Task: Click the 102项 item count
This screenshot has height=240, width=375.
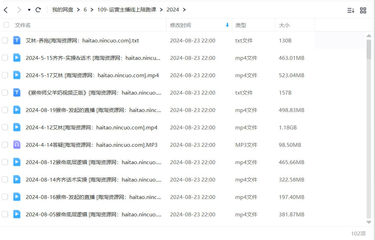Action: tap(358, 233)
